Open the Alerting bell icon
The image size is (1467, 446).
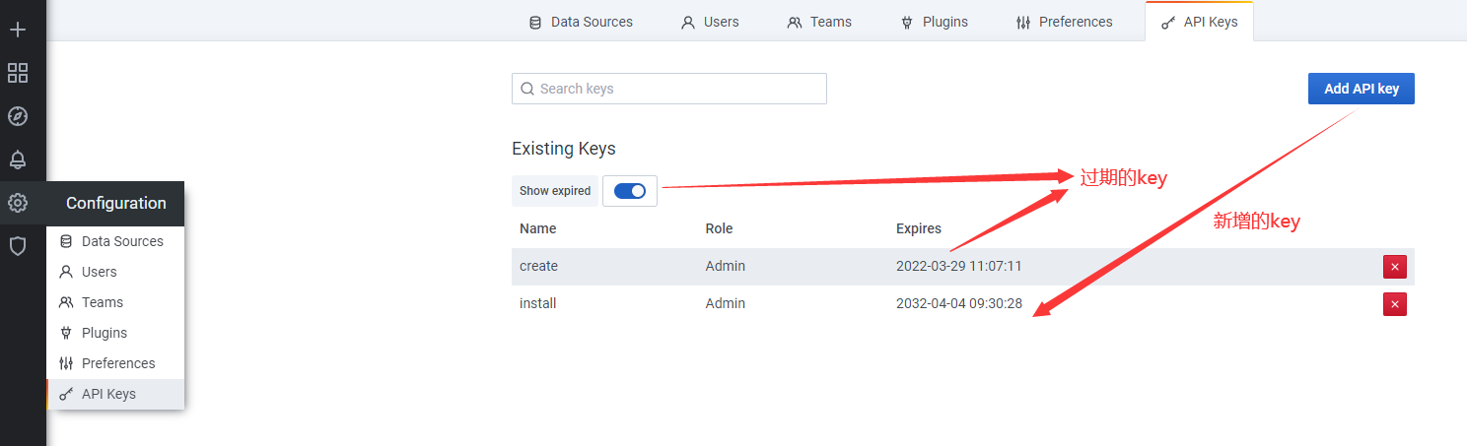pyautogui.click(x=18, y=159)
